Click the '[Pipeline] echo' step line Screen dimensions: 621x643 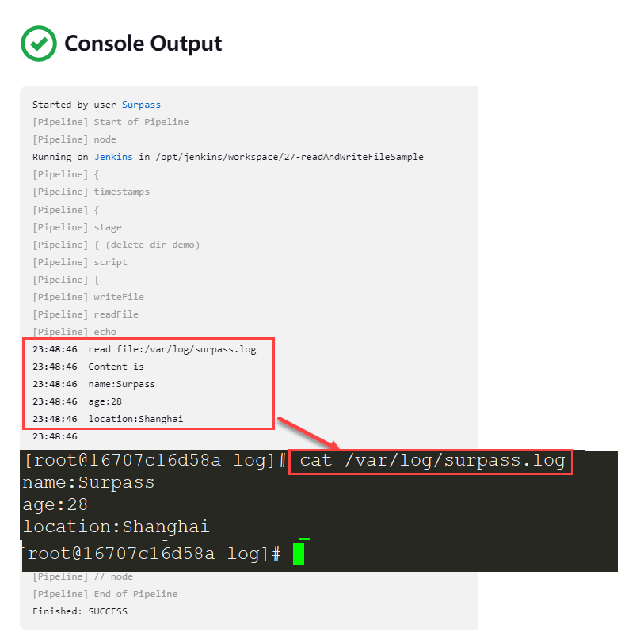tap(74, 332)
